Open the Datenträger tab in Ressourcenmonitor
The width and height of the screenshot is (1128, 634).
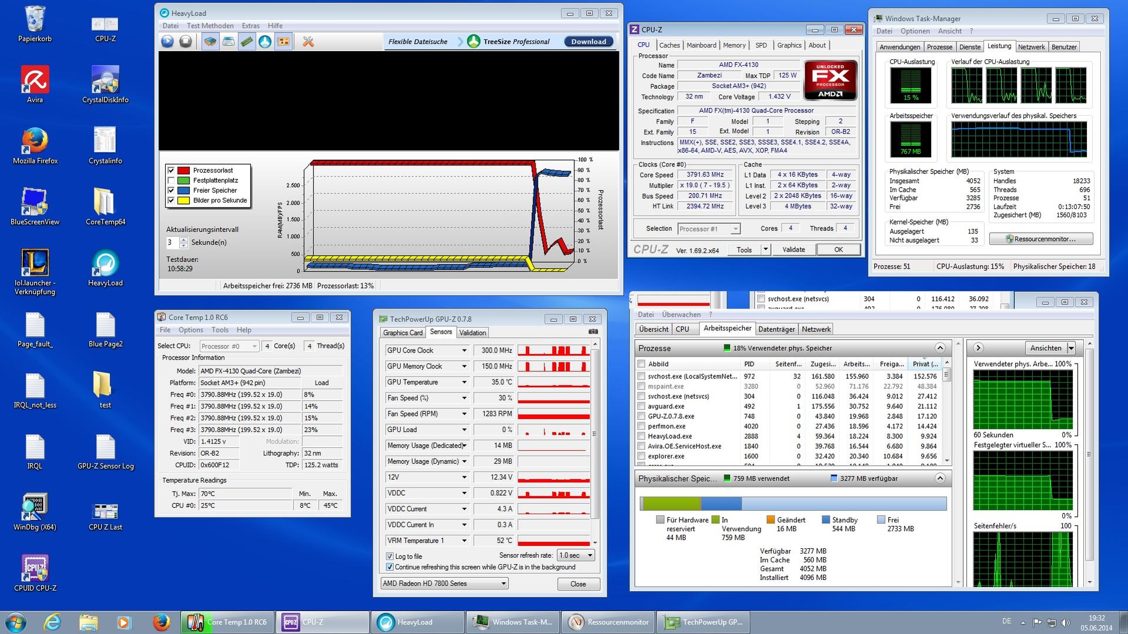tap(776, 330)
